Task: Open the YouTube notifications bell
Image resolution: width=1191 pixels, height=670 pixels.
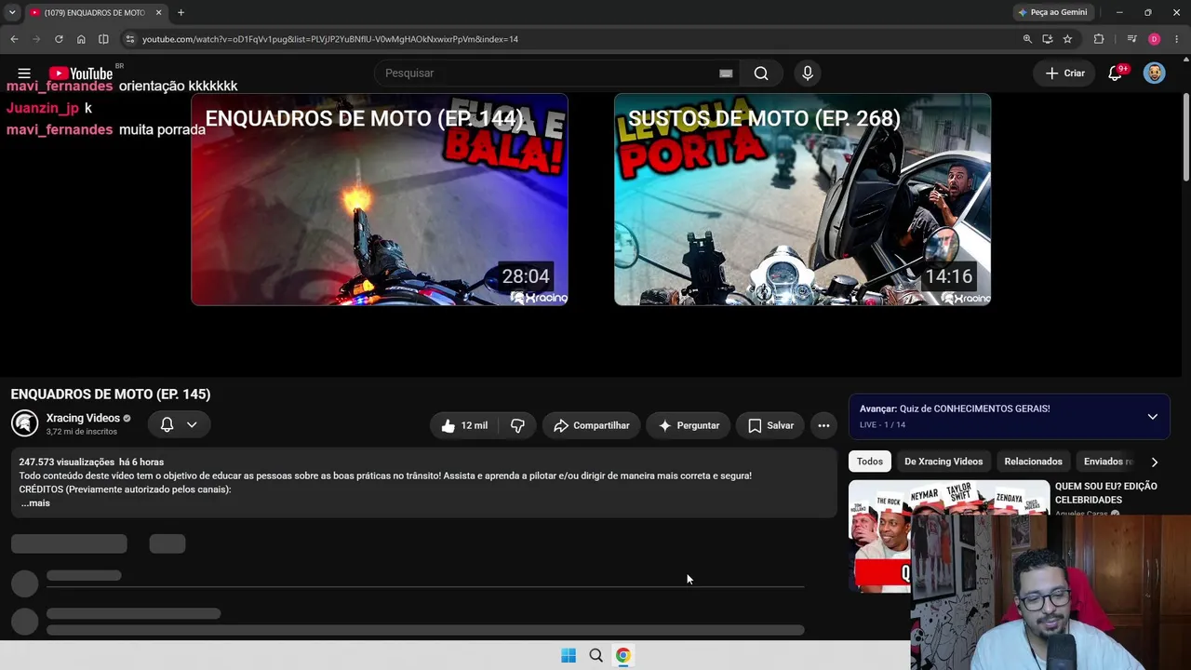Action: pos(1115,74)
